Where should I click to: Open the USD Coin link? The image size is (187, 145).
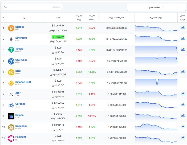tap(21, 60)
